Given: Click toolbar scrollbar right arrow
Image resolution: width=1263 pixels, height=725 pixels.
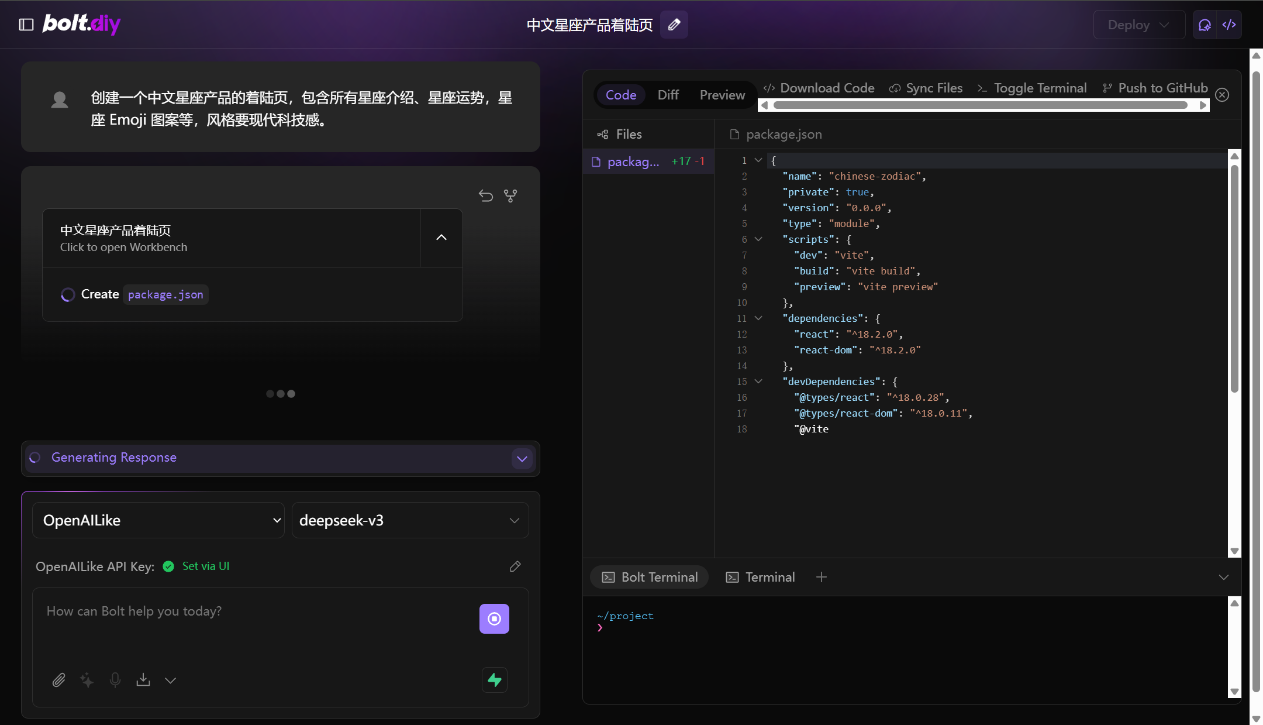Looking at the screenshot, I should click(1203, 105).
